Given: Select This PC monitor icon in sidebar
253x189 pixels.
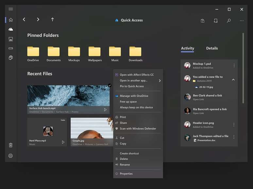Looking at the screenshot, I should (10, 39).
